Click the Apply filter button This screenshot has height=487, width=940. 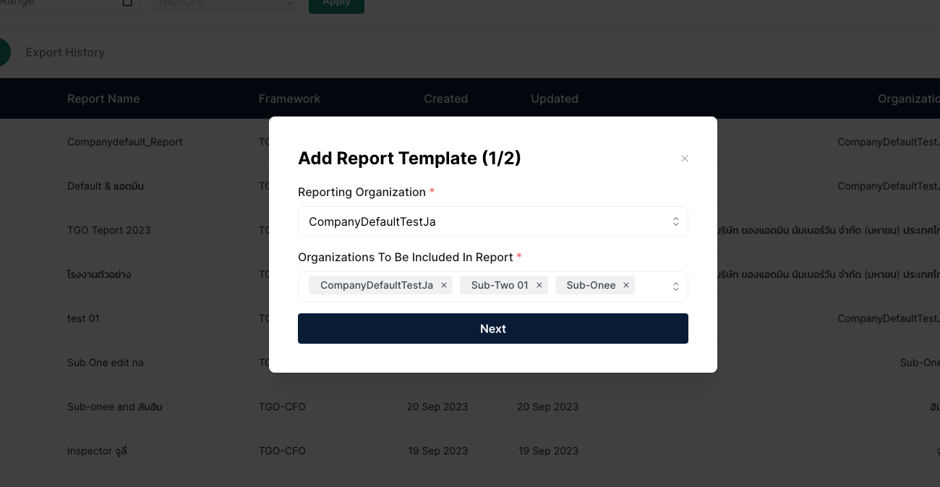click(x=336, y=4)
